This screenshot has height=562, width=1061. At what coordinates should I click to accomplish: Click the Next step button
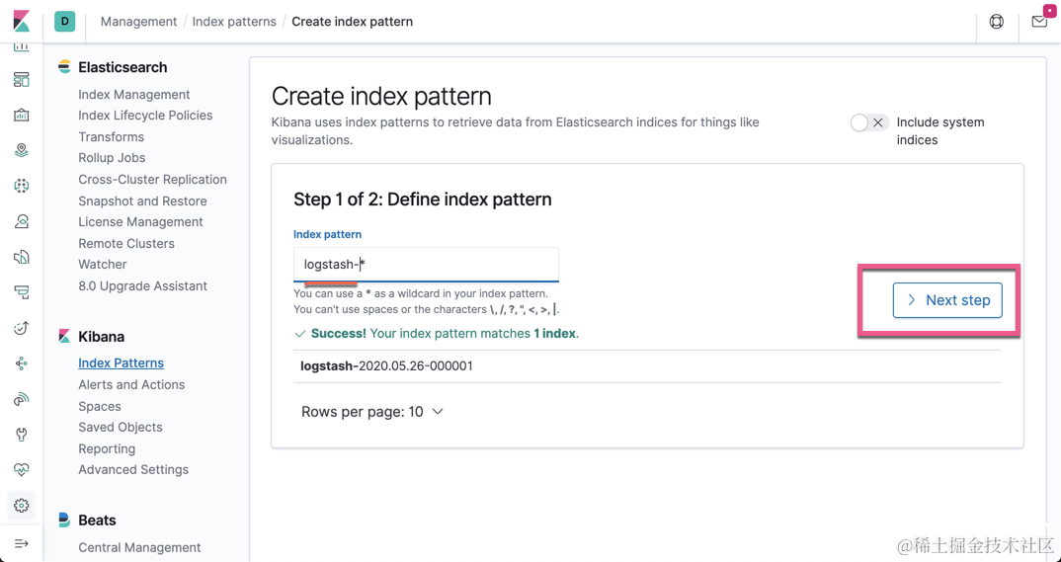coord(947,300)
